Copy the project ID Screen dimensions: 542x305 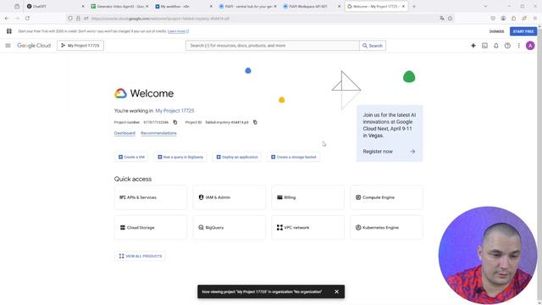255,122
